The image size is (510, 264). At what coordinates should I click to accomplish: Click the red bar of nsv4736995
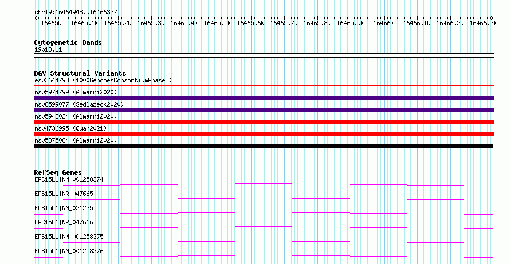[264, 134]
